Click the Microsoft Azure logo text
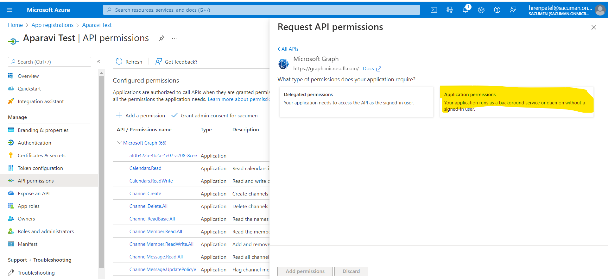Screen dimensions: 608x279 pyautogui.click(x=48, y=10)
